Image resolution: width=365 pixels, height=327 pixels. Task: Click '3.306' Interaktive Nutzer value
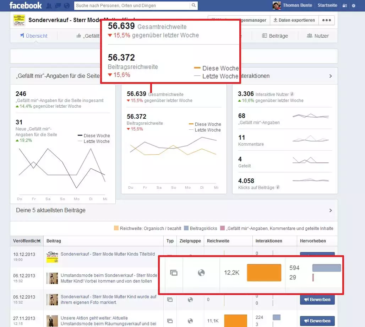[246, 94]
